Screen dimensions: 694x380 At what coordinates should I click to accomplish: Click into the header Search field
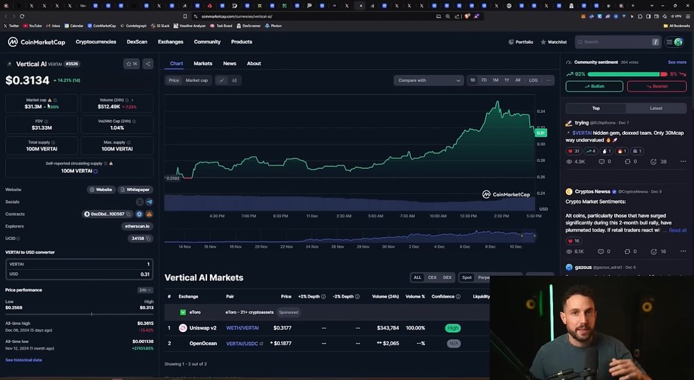tap(618, 42)
